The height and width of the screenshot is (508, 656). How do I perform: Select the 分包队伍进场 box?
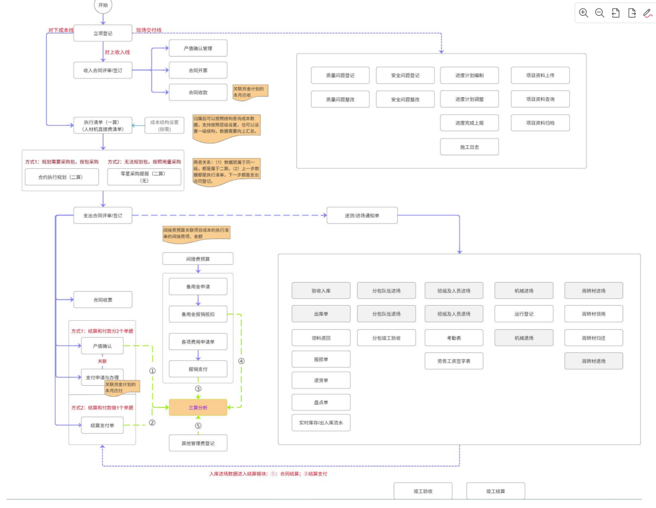tap(386, 291)
